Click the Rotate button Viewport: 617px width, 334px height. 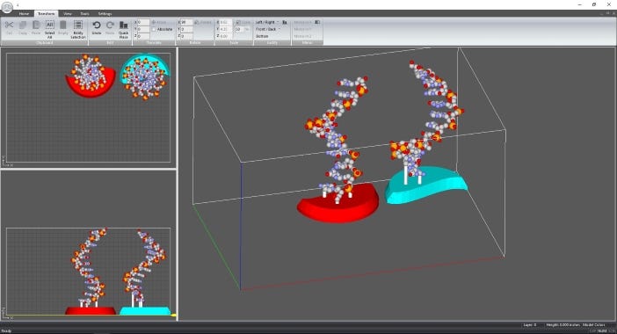tap(203, 22)
